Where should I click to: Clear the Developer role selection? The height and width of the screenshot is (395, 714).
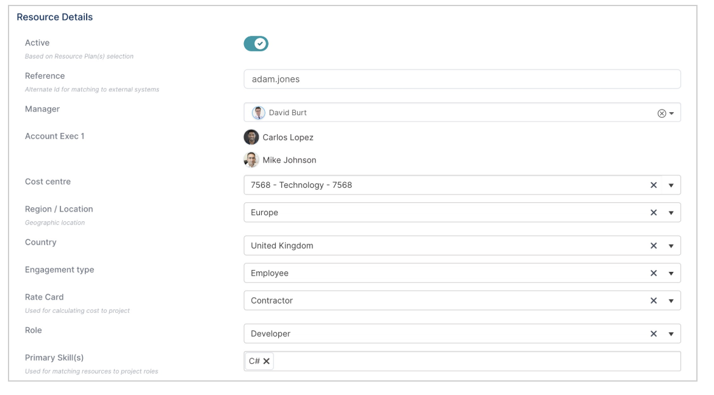(654, 333)
